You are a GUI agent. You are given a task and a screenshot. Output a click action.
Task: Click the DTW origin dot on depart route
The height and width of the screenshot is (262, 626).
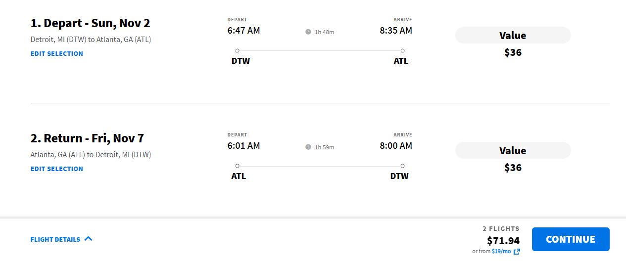(x=238, y=50)
